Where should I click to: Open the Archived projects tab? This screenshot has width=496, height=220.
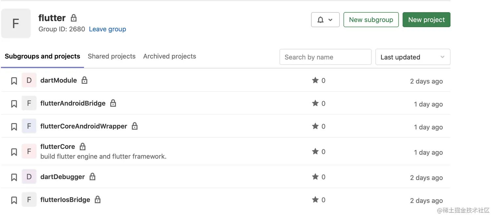[x=169, y=56]
